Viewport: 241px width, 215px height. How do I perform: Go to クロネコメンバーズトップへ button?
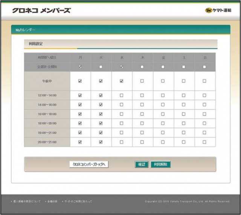click(89, 164)
